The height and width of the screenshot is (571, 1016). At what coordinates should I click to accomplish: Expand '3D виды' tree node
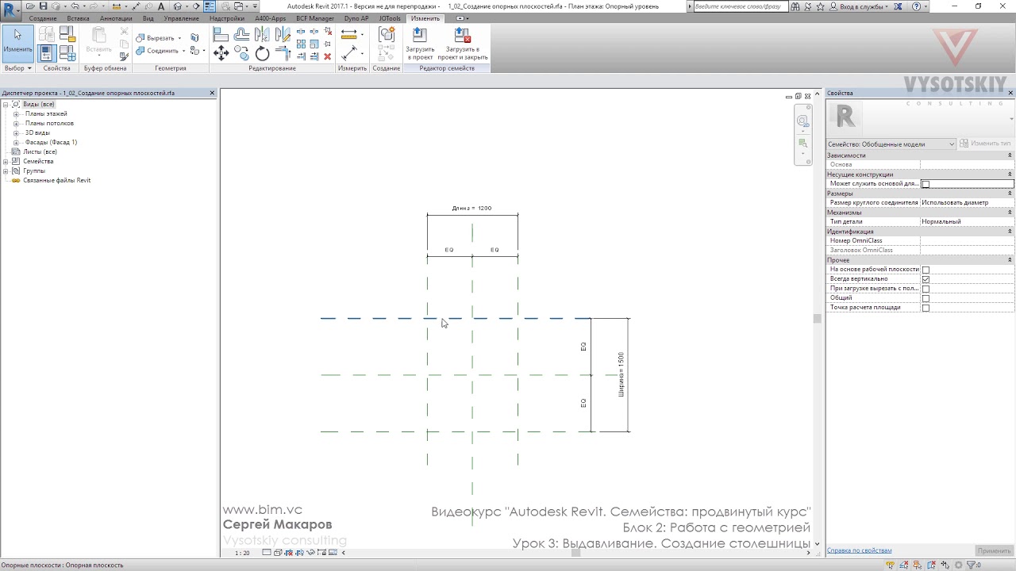point(16,133)
